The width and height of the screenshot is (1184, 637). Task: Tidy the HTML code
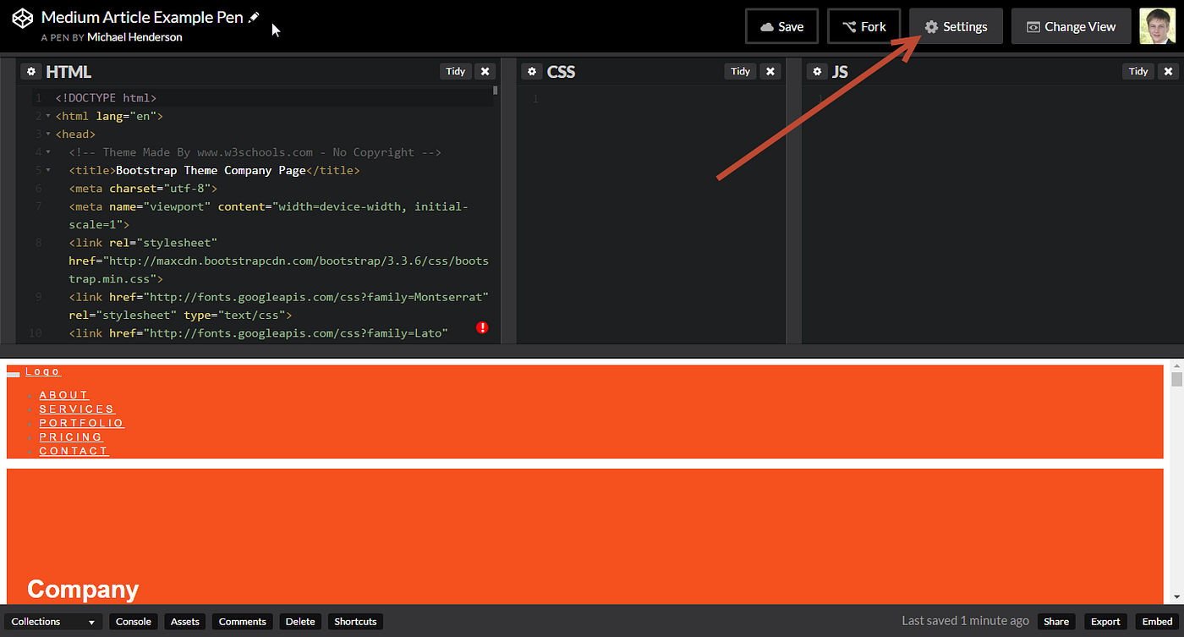[x=455, y=71]
